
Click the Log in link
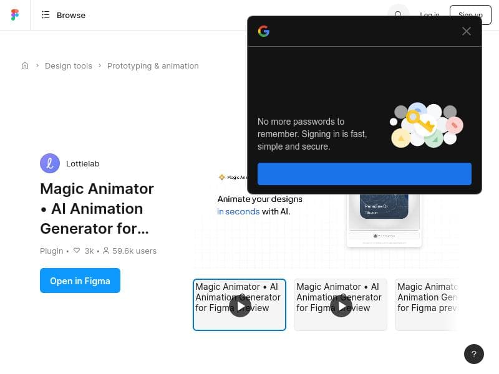pos(430,14)
